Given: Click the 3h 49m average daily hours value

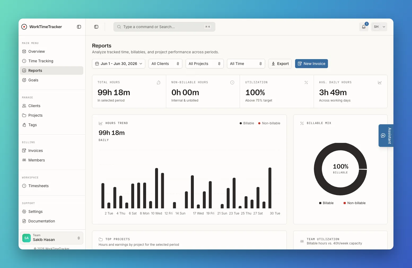Looking at the screenshot, I should click(333, 93).
